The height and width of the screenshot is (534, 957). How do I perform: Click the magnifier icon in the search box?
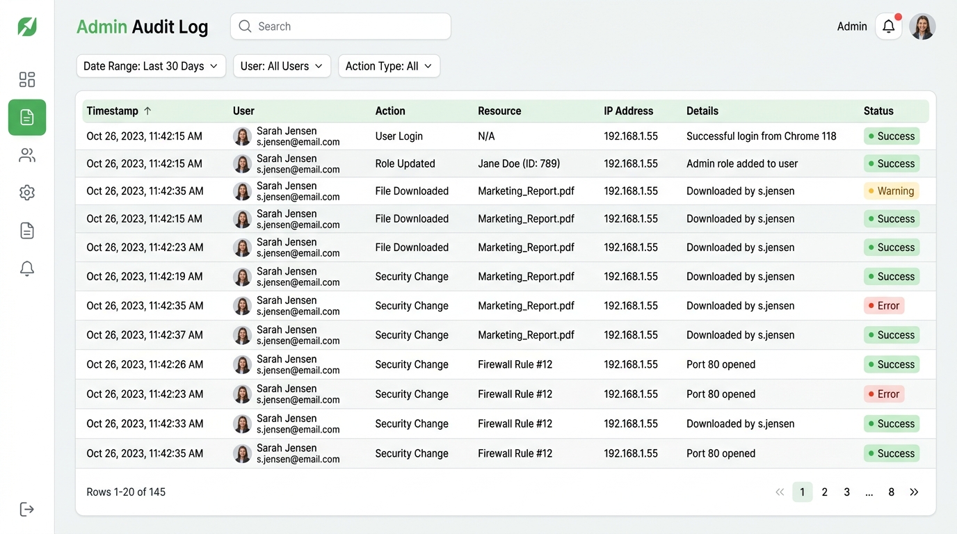(245, 26)
